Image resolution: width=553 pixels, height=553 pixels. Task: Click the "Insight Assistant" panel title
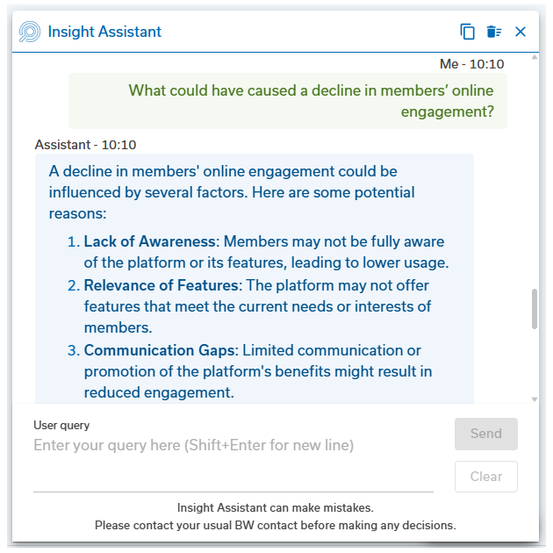click(x=104, y=32)
